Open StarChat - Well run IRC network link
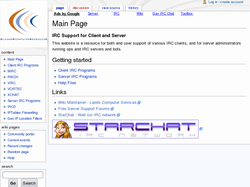Viewport: 250px width, 187px height. click(x=87, y=115)
